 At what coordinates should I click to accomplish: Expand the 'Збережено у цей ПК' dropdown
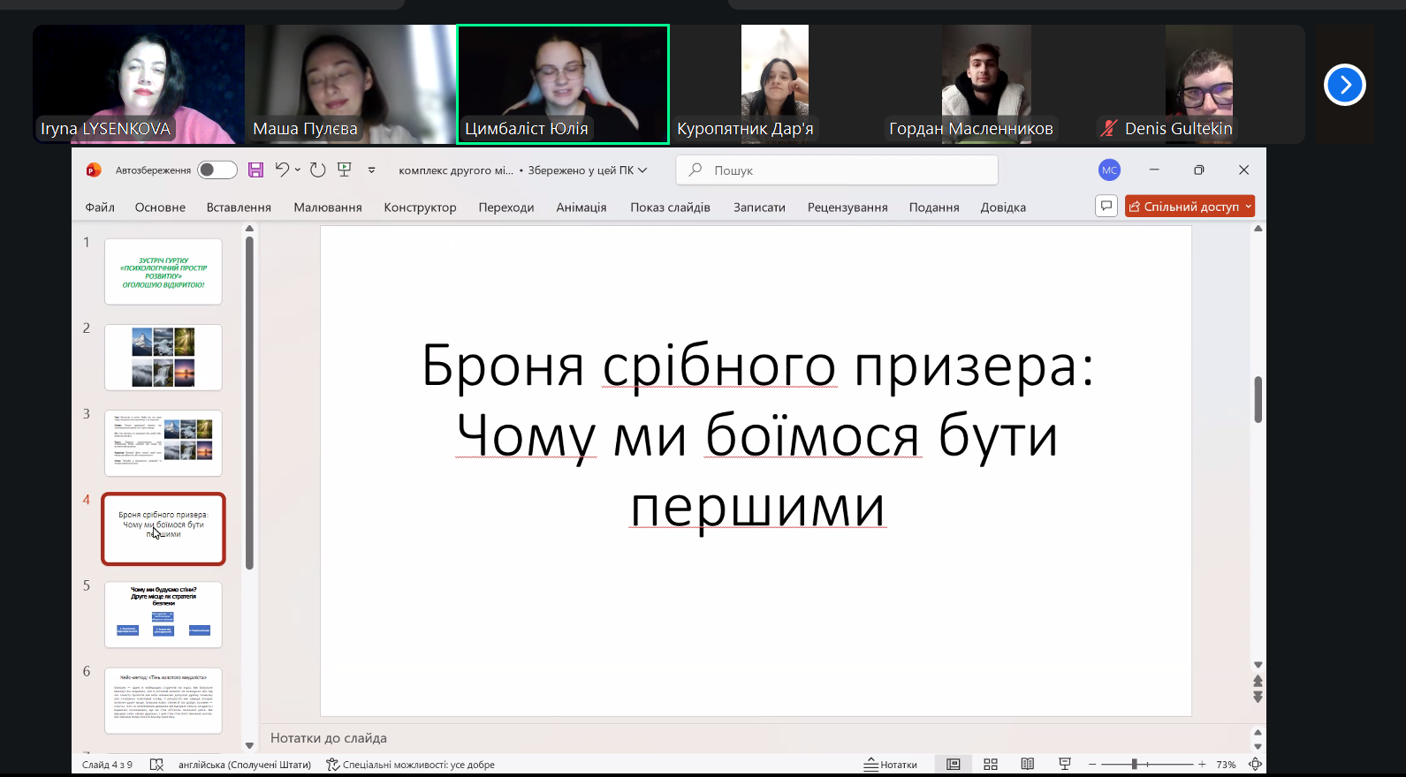pyautogui.click(x=642, y=170)
